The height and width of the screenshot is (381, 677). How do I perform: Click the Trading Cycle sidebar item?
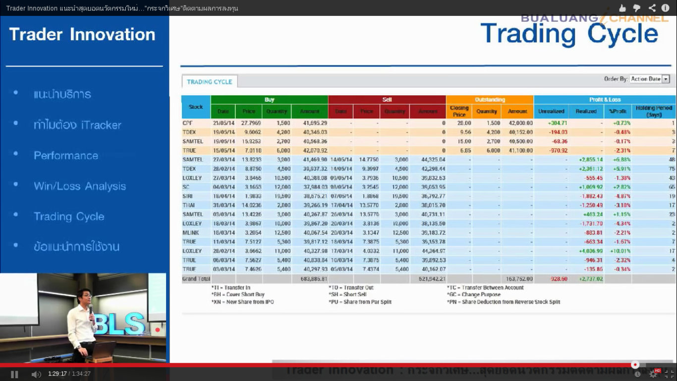pos(69,217)
